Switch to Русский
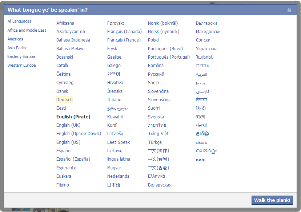 pos(156,74)
